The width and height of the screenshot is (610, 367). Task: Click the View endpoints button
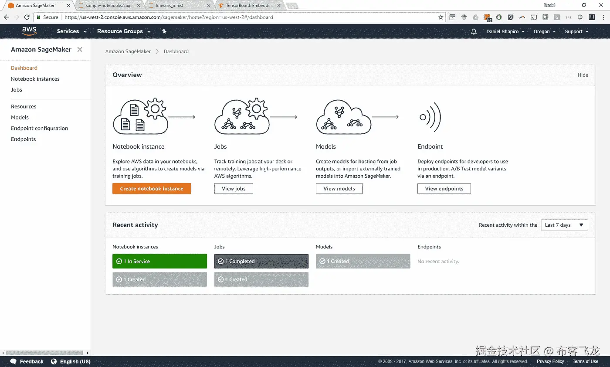click(x=444, y=189)
